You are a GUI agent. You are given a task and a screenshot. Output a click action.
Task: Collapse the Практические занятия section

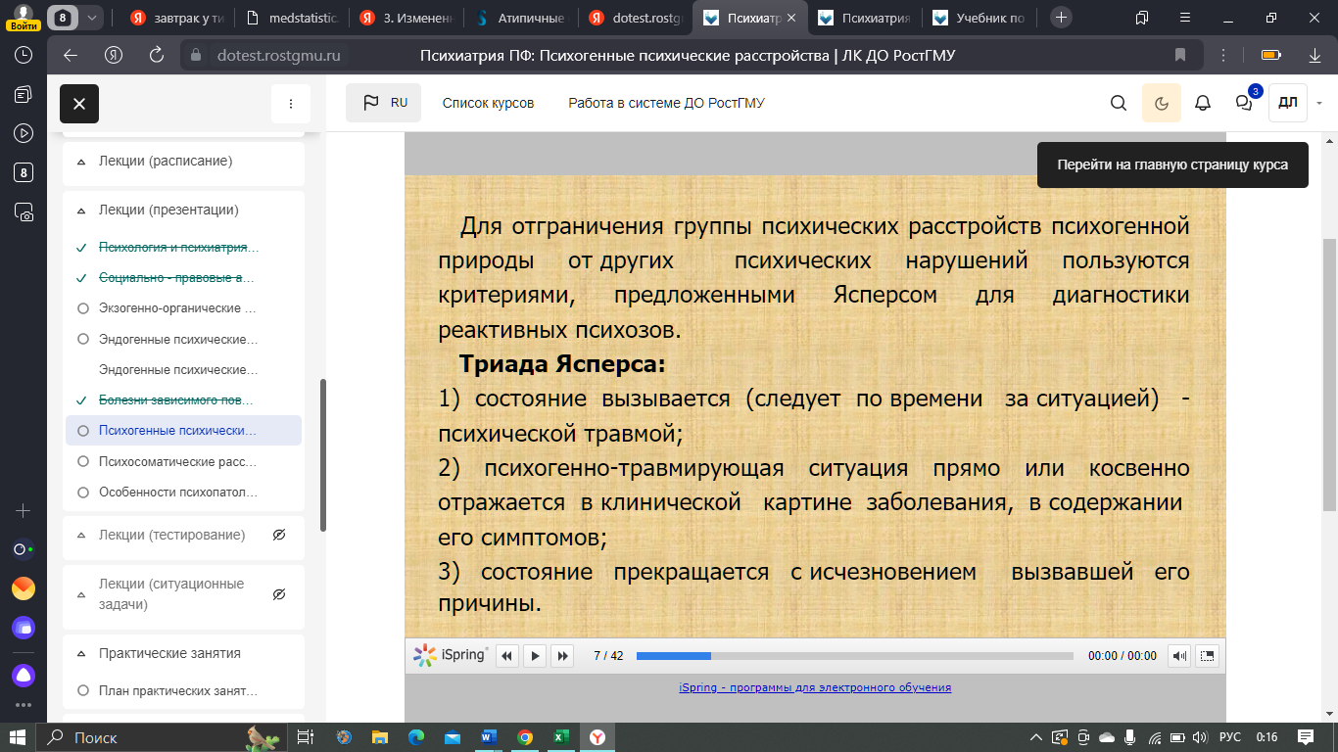pos(81,653)
